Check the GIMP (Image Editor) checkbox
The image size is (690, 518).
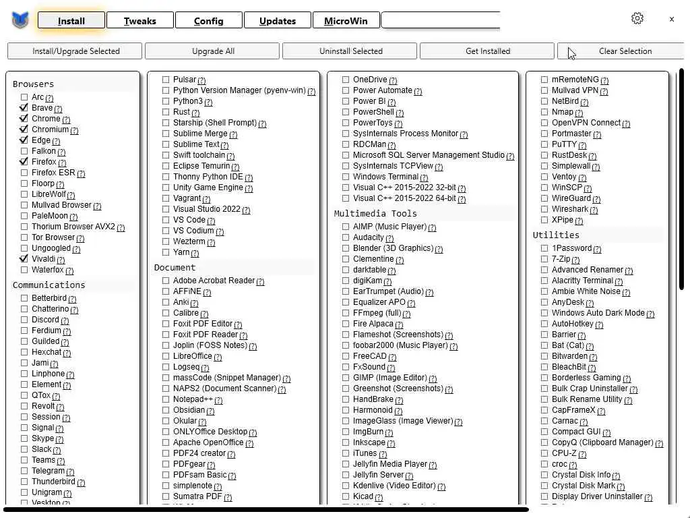[x=346, y=378]
